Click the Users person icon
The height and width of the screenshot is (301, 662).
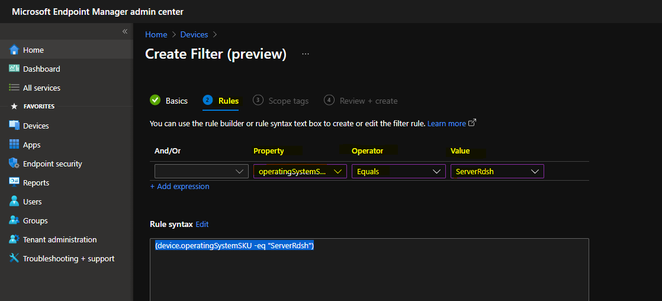14,201
